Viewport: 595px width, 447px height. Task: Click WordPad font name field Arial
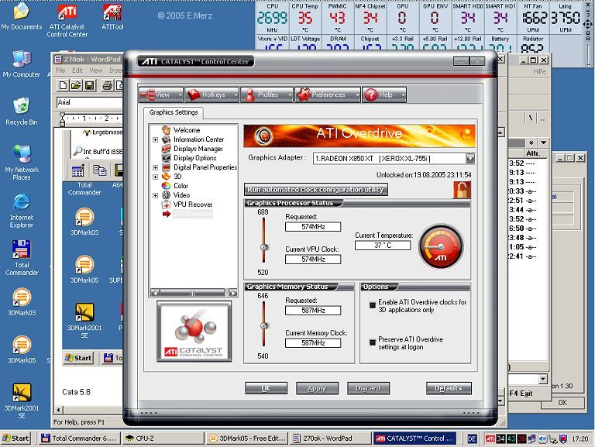click(x=89, y=102)
